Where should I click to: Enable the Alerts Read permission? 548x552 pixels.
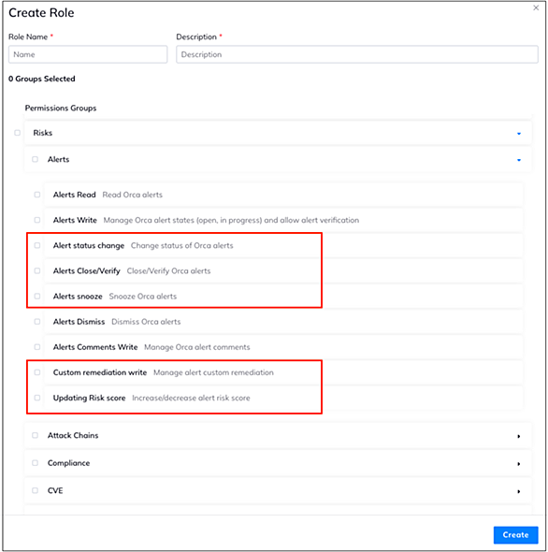[x=37, y=195]
